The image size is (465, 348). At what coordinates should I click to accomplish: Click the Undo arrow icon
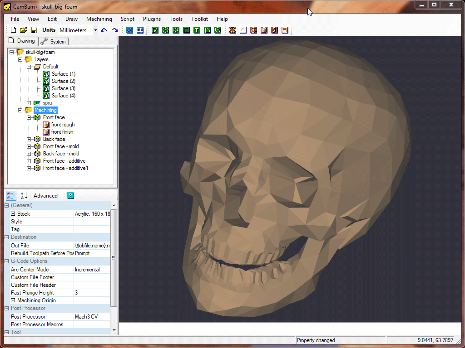[104, 30]
